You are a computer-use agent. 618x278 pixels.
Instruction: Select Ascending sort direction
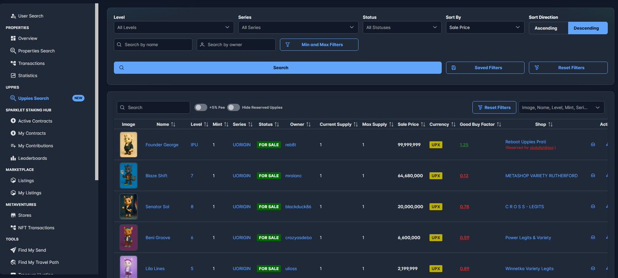[548, 28]
